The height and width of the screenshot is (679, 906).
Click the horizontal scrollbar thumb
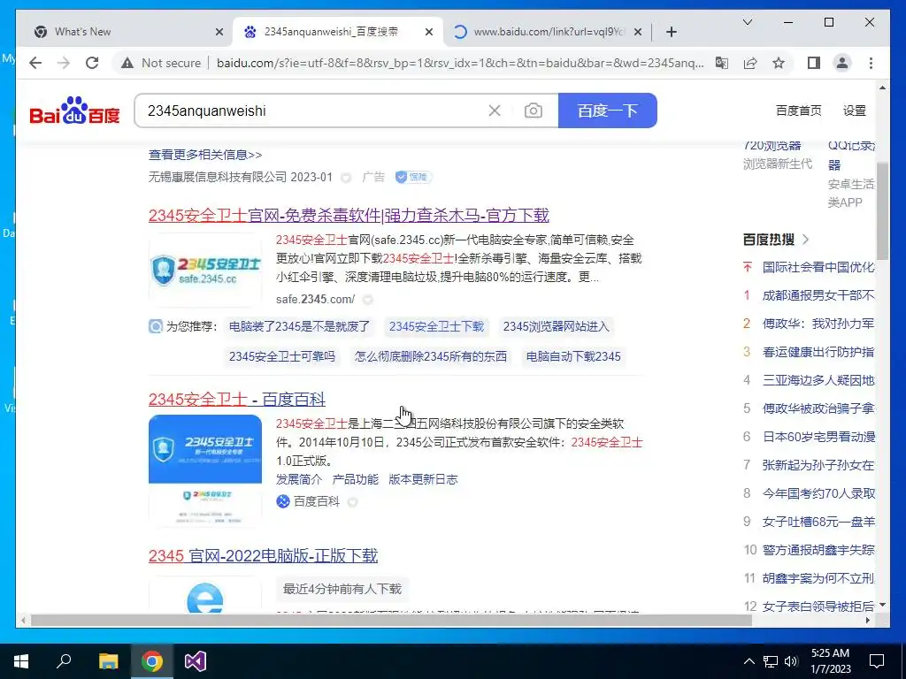pos(391,620)
